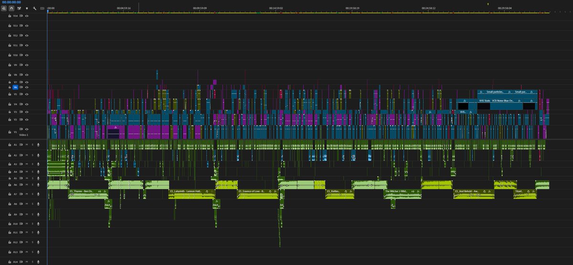Solo audio track A3
The height and width of the screenshot is (265, 573).
pos(32,164)
